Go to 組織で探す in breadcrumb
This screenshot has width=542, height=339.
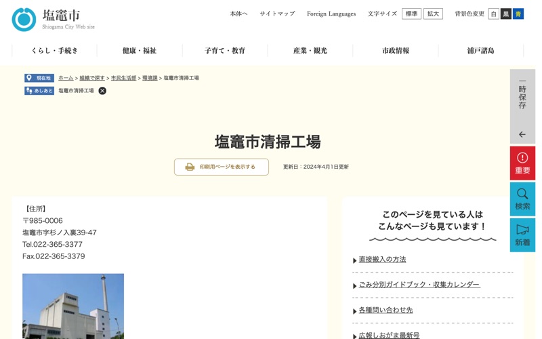(92, 78)
